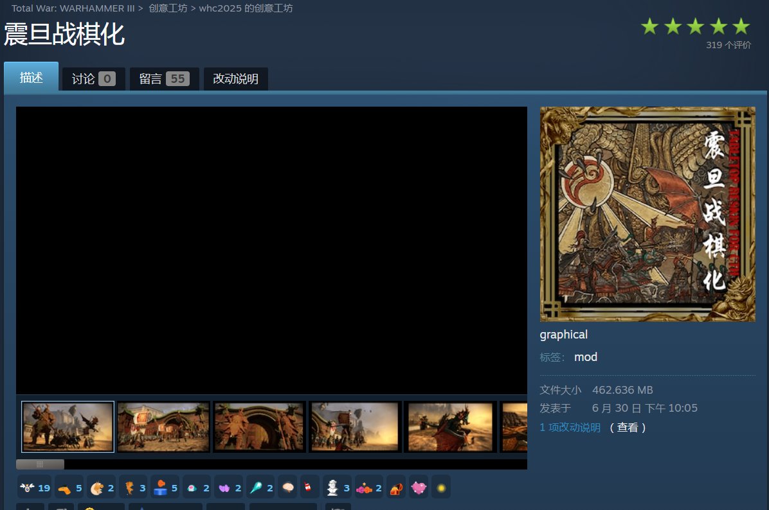Click the graphical category label

click(x=563, y=335)
